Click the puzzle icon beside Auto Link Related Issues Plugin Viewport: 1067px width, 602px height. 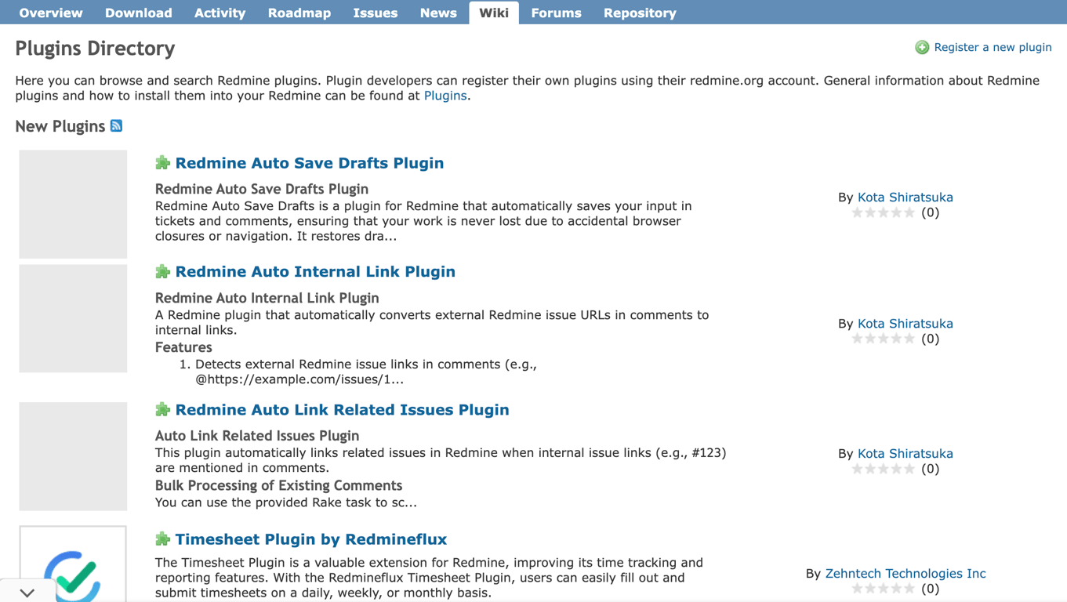(162, 409)
